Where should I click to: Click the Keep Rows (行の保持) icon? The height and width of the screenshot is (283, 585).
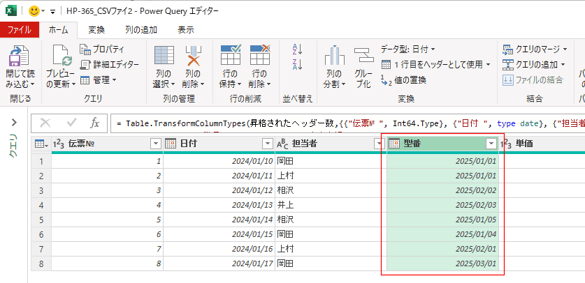pos(230,58)
